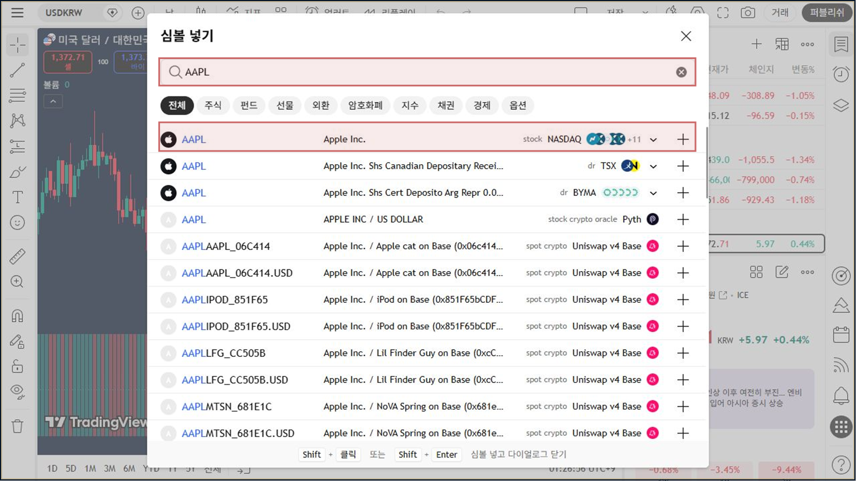Screen dimensions: 856x481
Task: Toggle stay in drawing mode
Action: click(17, 341)
